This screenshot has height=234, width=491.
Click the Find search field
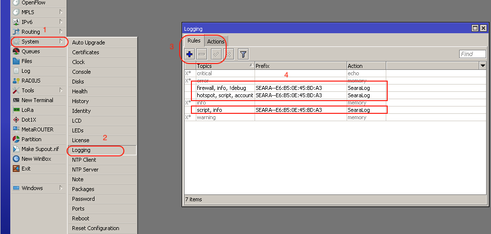[472, 54]
